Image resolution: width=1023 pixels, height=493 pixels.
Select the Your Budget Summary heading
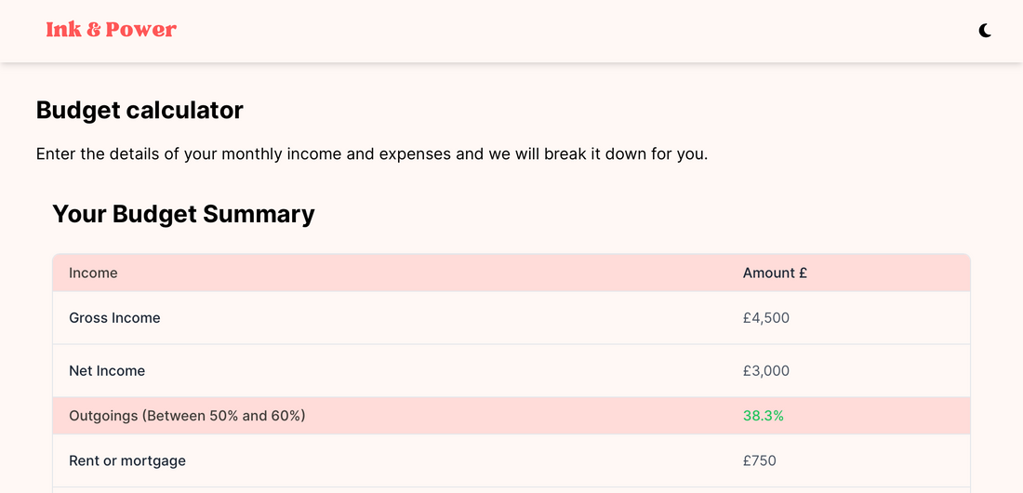(183, 214)
